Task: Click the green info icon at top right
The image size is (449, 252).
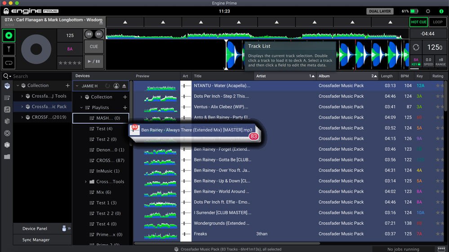Action: point(441,11)
